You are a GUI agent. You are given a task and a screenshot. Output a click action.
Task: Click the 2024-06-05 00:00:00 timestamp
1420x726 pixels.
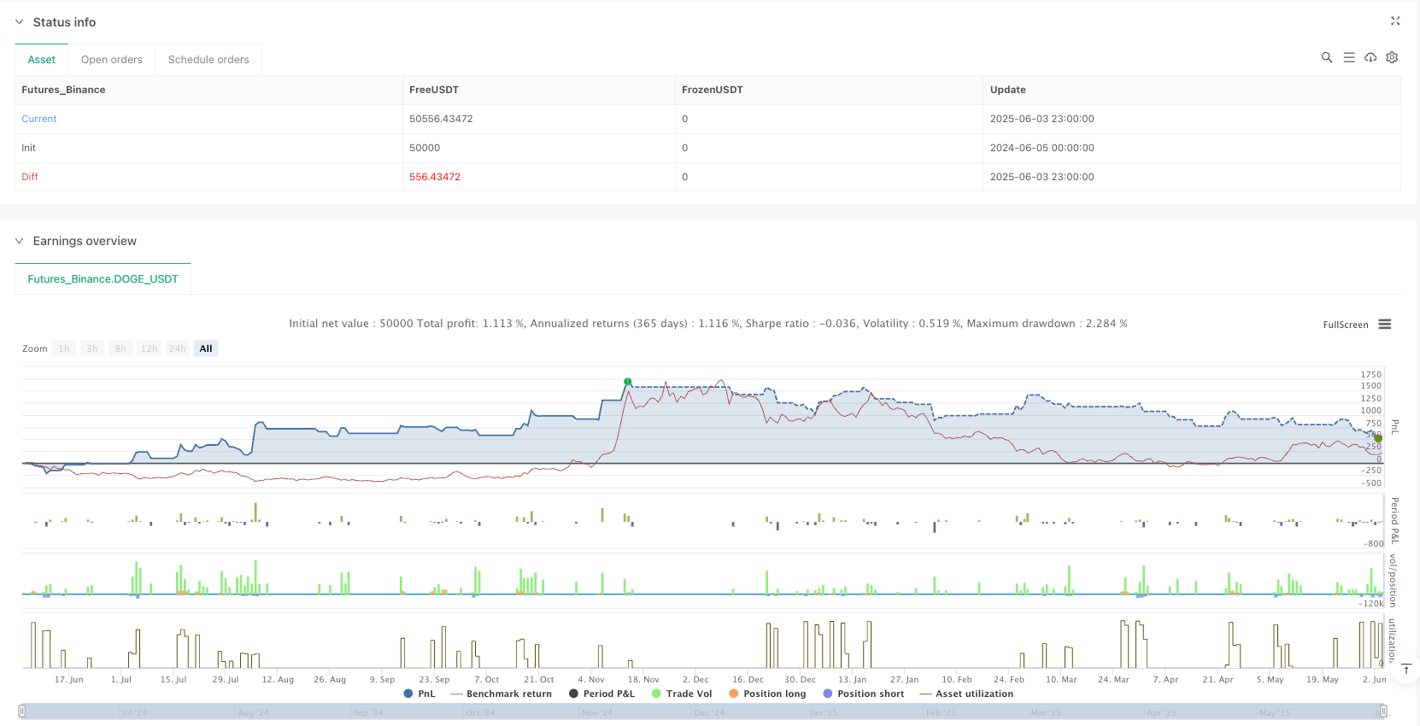coord(1042,148)
